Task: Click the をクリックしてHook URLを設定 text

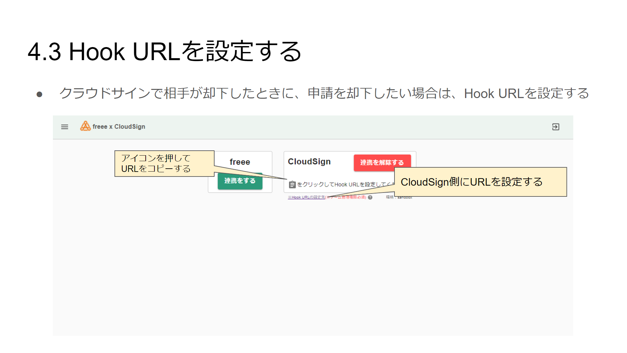Action: click(346, 185)
